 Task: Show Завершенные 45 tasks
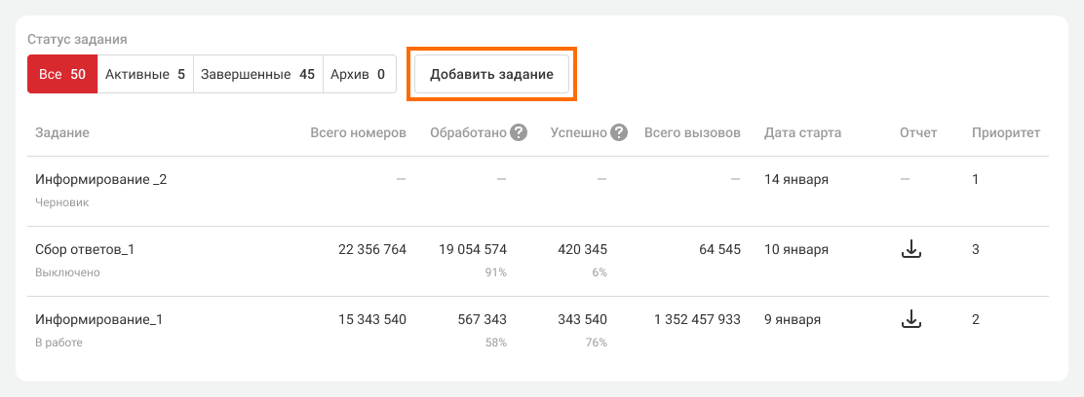pyautogui.click(x=257, y=74)
